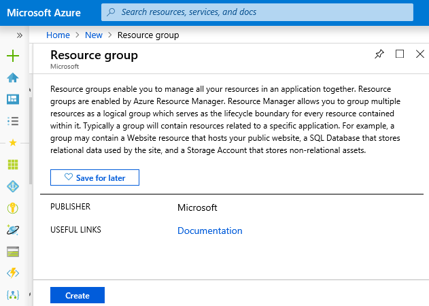Open the Documentation link

210,231
